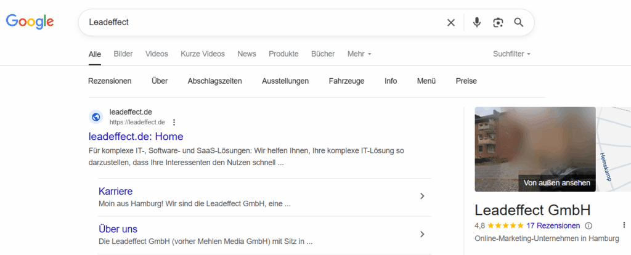Clear the search box text
This screenshot has height=255, width=631.
coord(450,23)
